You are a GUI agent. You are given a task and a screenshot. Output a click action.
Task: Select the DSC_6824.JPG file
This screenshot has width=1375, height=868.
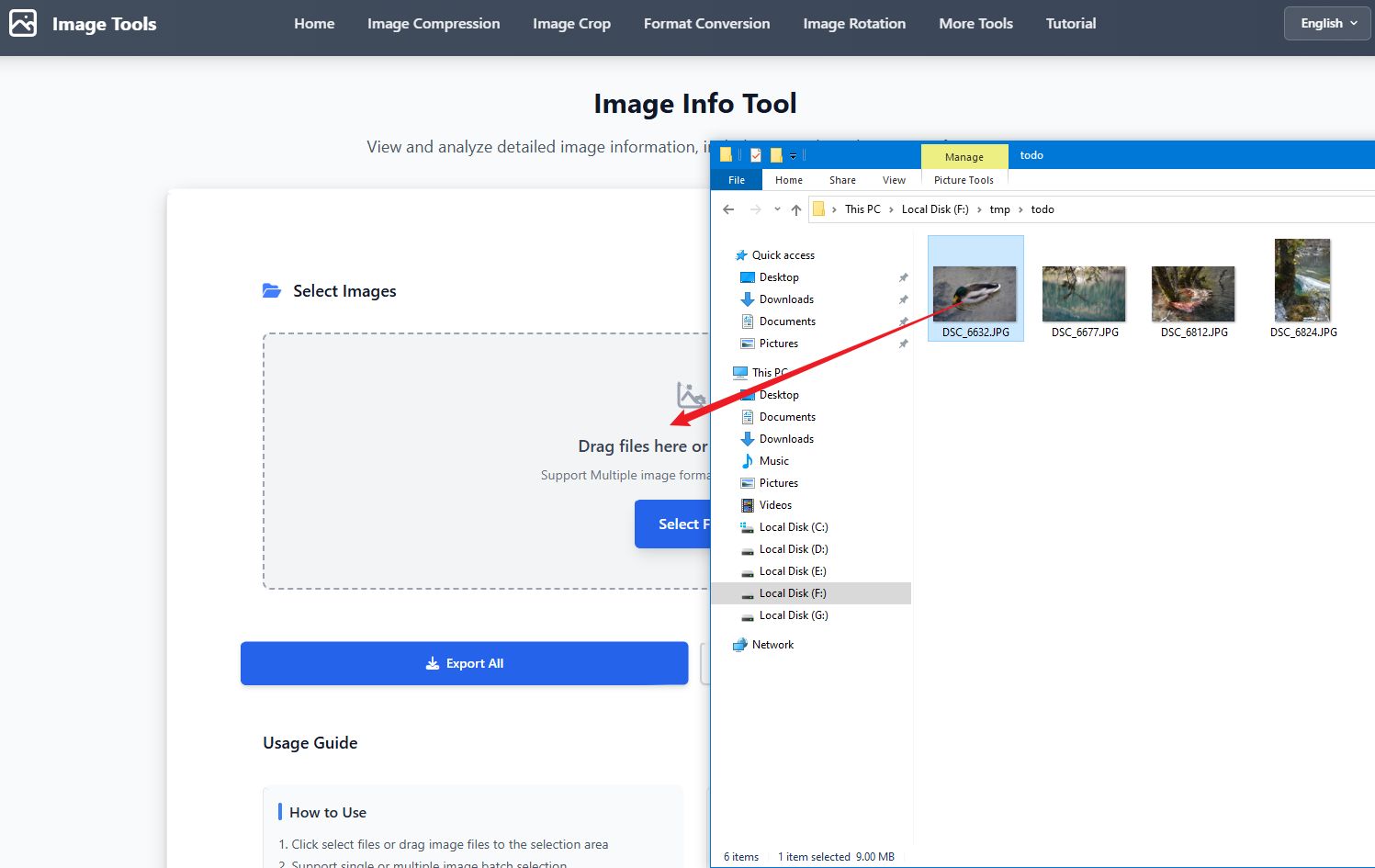pos(1303,287)
